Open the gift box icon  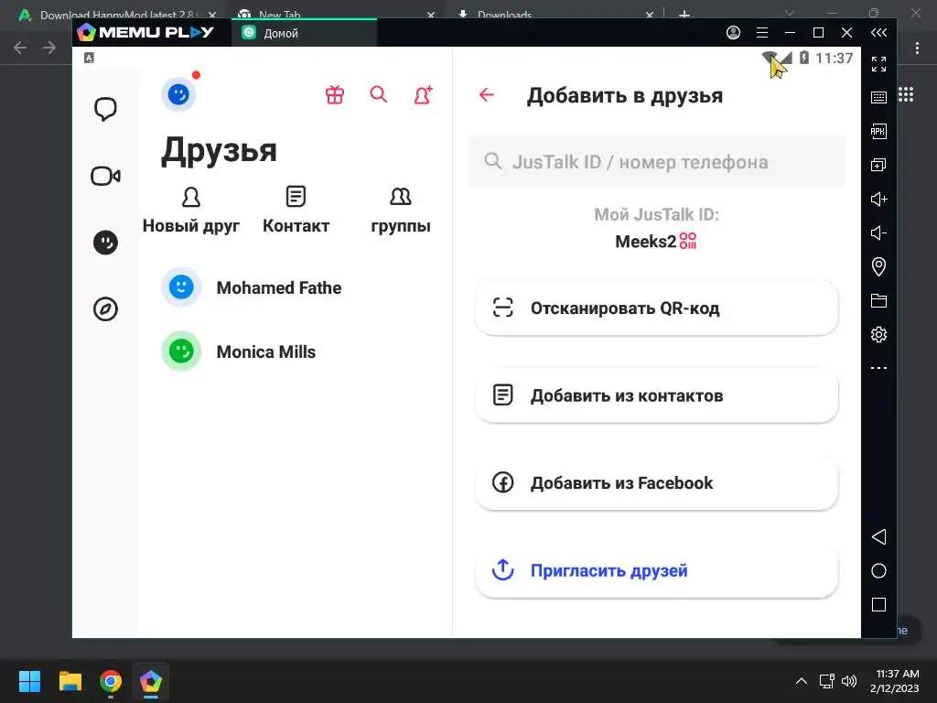pyautogui.click(x=335, y=94)
